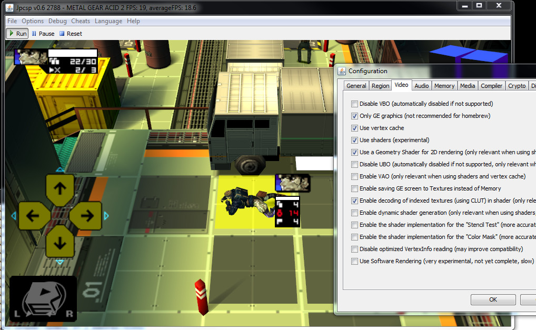
Task: Click the Configuration dialog Java icon
Action: pyautogui.click(x=342, y=71)
